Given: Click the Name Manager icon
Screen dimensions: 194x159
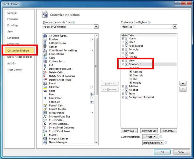Looking at the screenshot, I should pyautogui.click(x=45, y=142).
